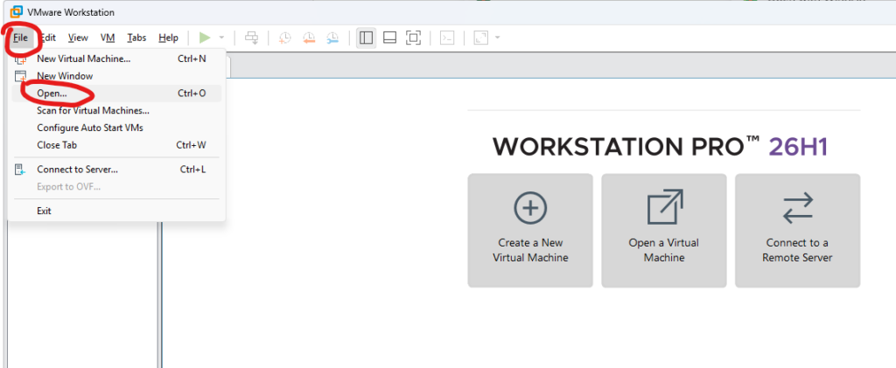Click the Open a Virtual Machine tile
Viewport: 896px width, 368px height.
click(664, 231)
